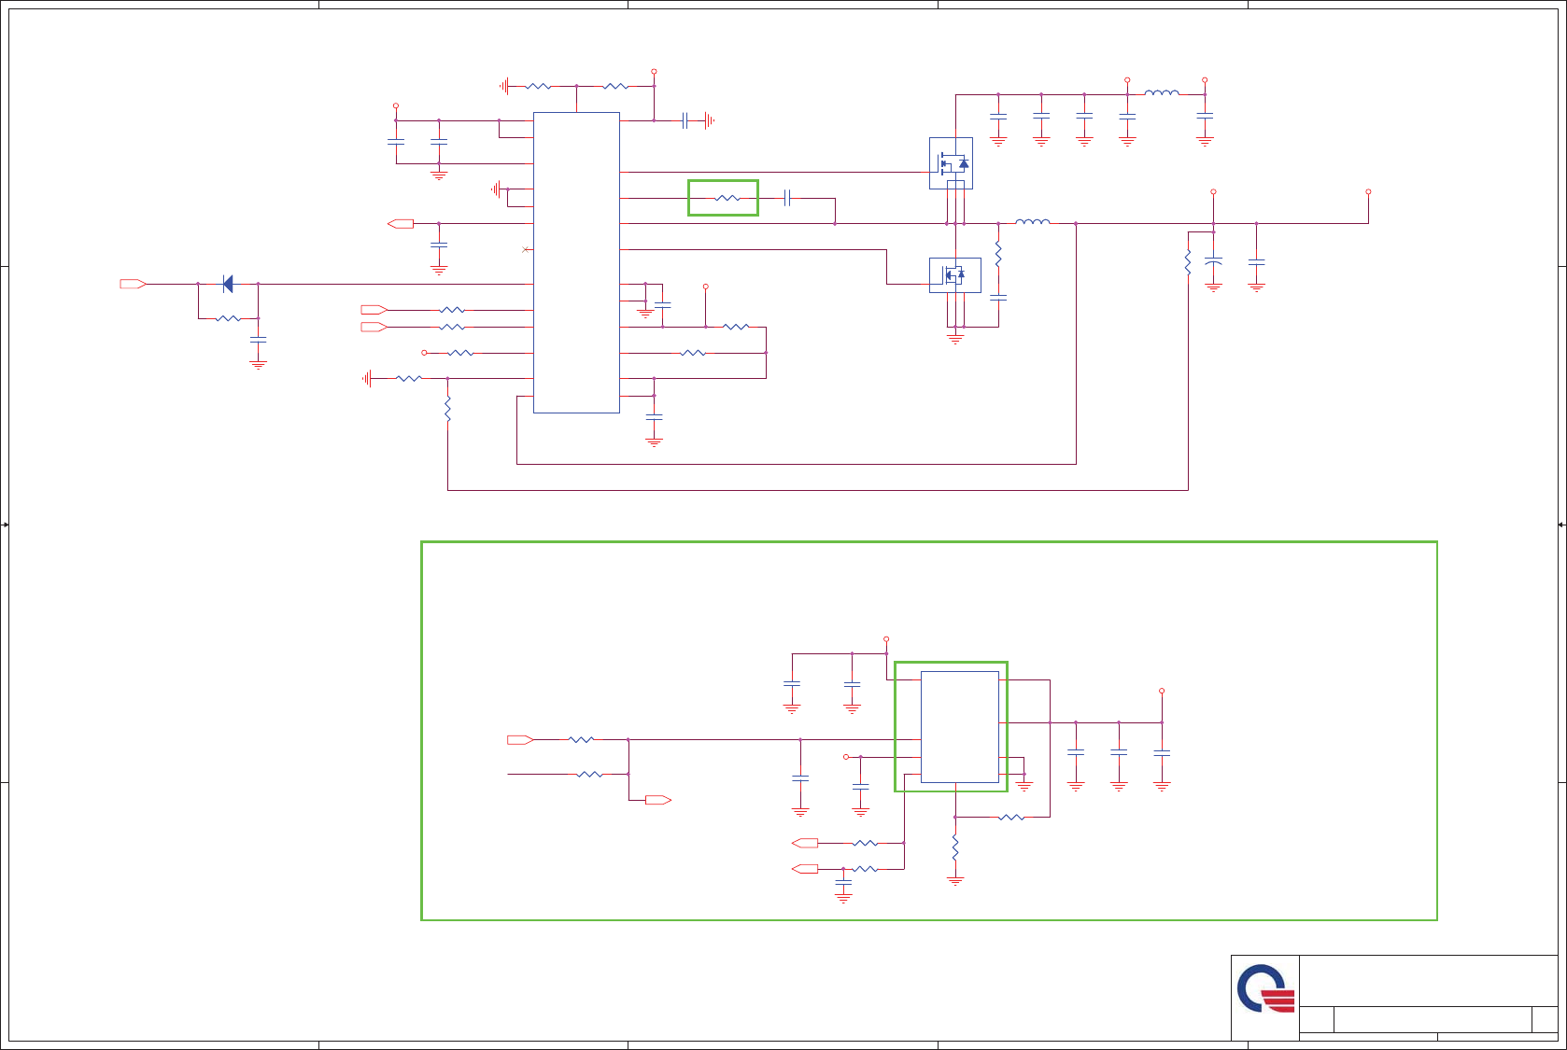The image size is (1567, 1050).
Task: Select the grounded resistor above the large IC
Action: pyautogui.click(x=539, y=86)
